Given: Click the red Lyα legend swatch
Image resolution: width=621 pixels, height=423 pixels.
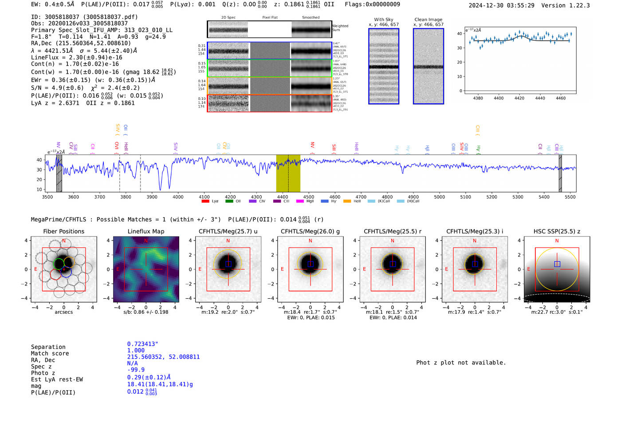Looking at the screenshot, I should (x=205, y=201).
